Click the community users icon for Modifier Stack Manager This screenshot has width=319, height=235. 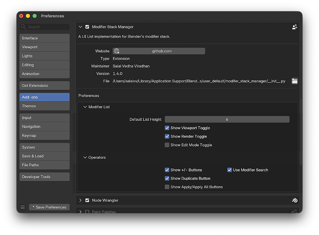[295, 27]
